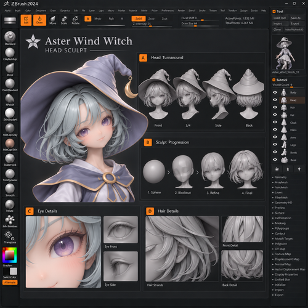Expand the FiberMesh section
Image resolution: width=308 pixels, height=308 pixels.
281,198
